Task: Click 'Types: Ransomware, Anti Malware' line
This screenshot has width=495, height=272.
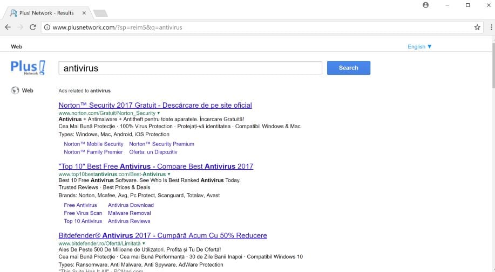Action: [x=141, y=265]
